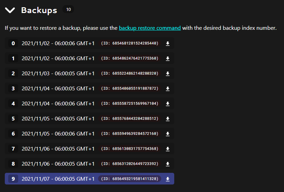The image size is (284, 192).
Task: Select the 2021/11/03 backup row
Action: pyautogui.click(x=58, y=74)
